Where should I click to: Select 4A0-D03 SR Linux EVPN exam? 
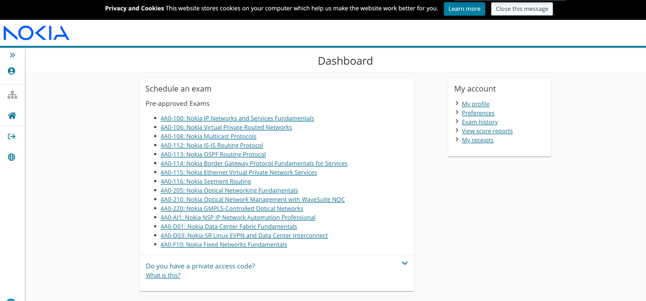[x=244, y=236]
